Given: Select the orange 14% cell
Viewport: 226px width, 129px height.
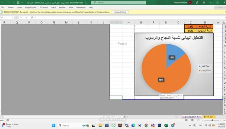Looking at the screenshot, I should click(x=191, y=26).
